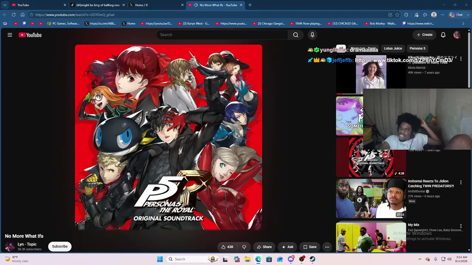Open options for ImDontai Reacts video
Viewport: 472px width, 265px height.
461,183
